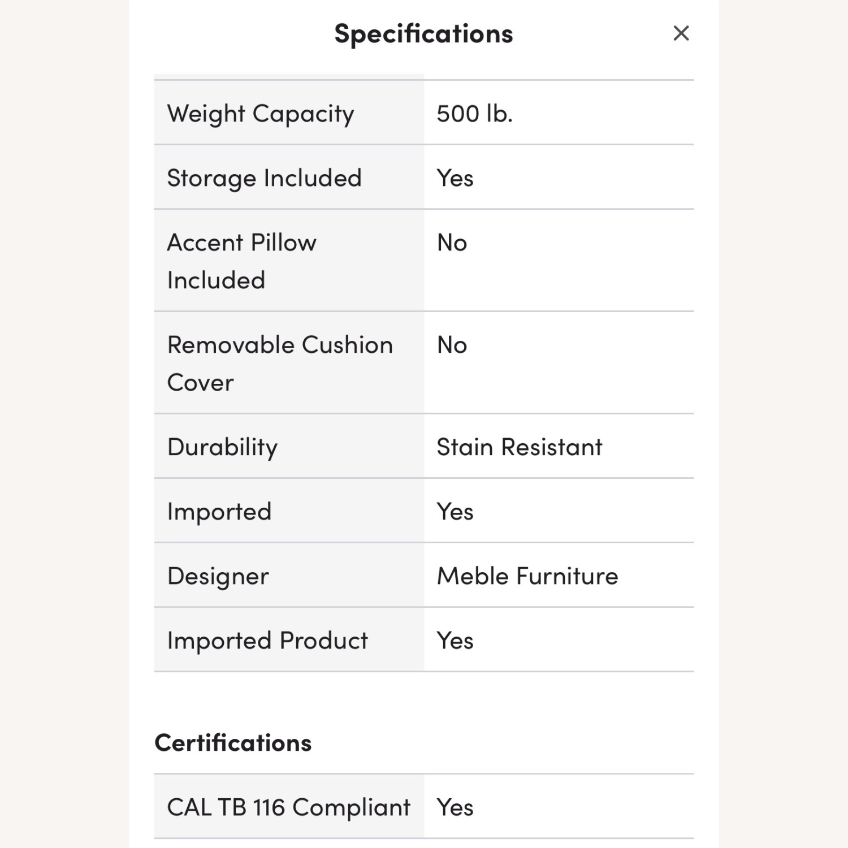Screen dimensions: 848x848
Task: Select the Removable Cushion Cover label
Action: point(280,363)
